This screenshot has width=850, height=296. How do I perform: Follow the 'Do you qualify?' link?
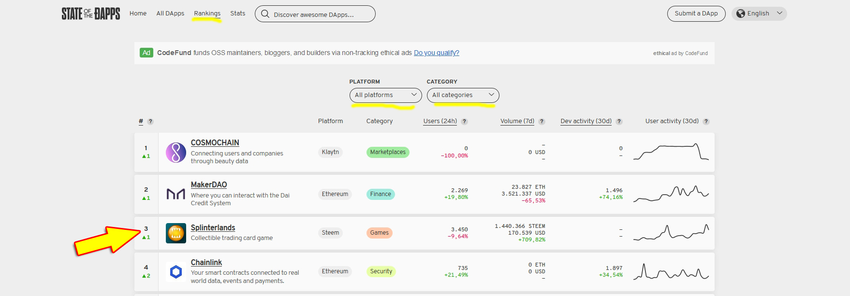coord(436,53)
